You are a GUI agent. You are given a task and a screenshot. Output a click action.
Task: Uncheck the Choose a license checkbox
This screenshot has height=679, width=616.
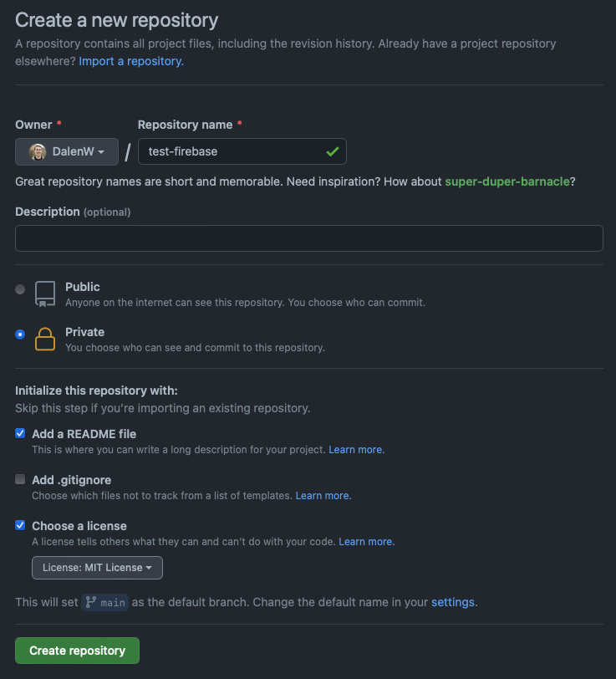[x=20, y=526]
